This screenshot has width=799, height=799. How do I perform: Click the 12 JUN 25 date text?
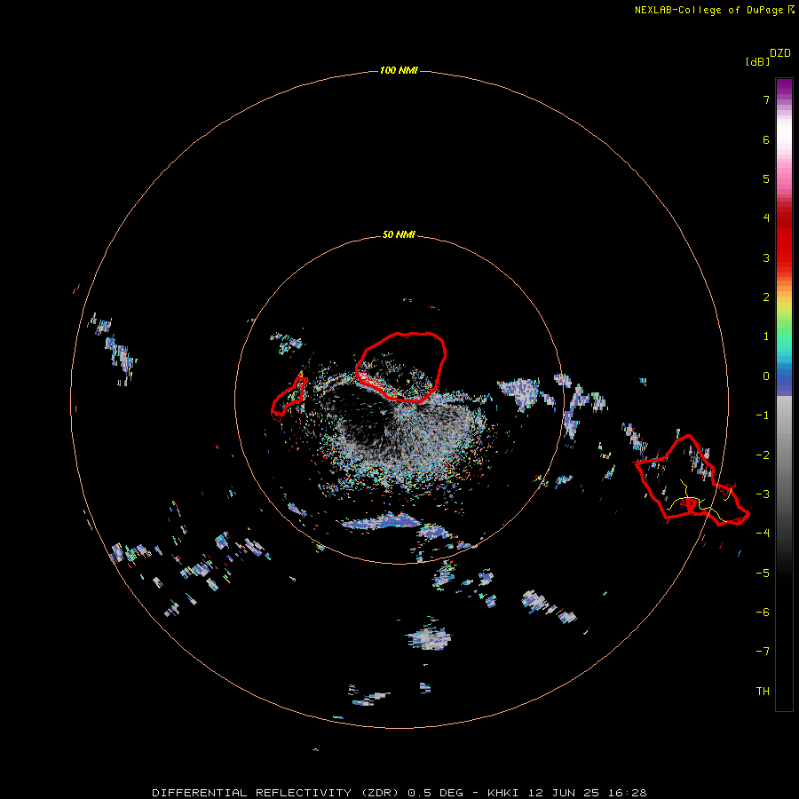(x=566, y=793)
